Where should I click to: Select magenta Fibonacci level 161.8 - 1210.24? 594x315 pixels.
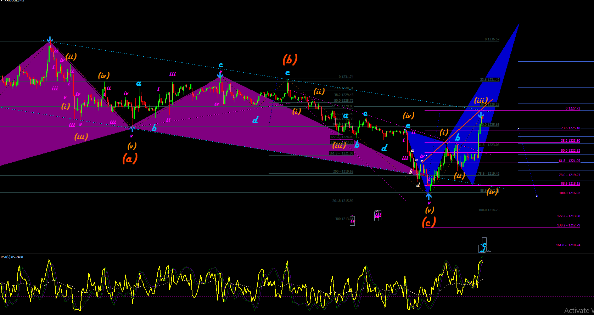(x=568, y=245)
